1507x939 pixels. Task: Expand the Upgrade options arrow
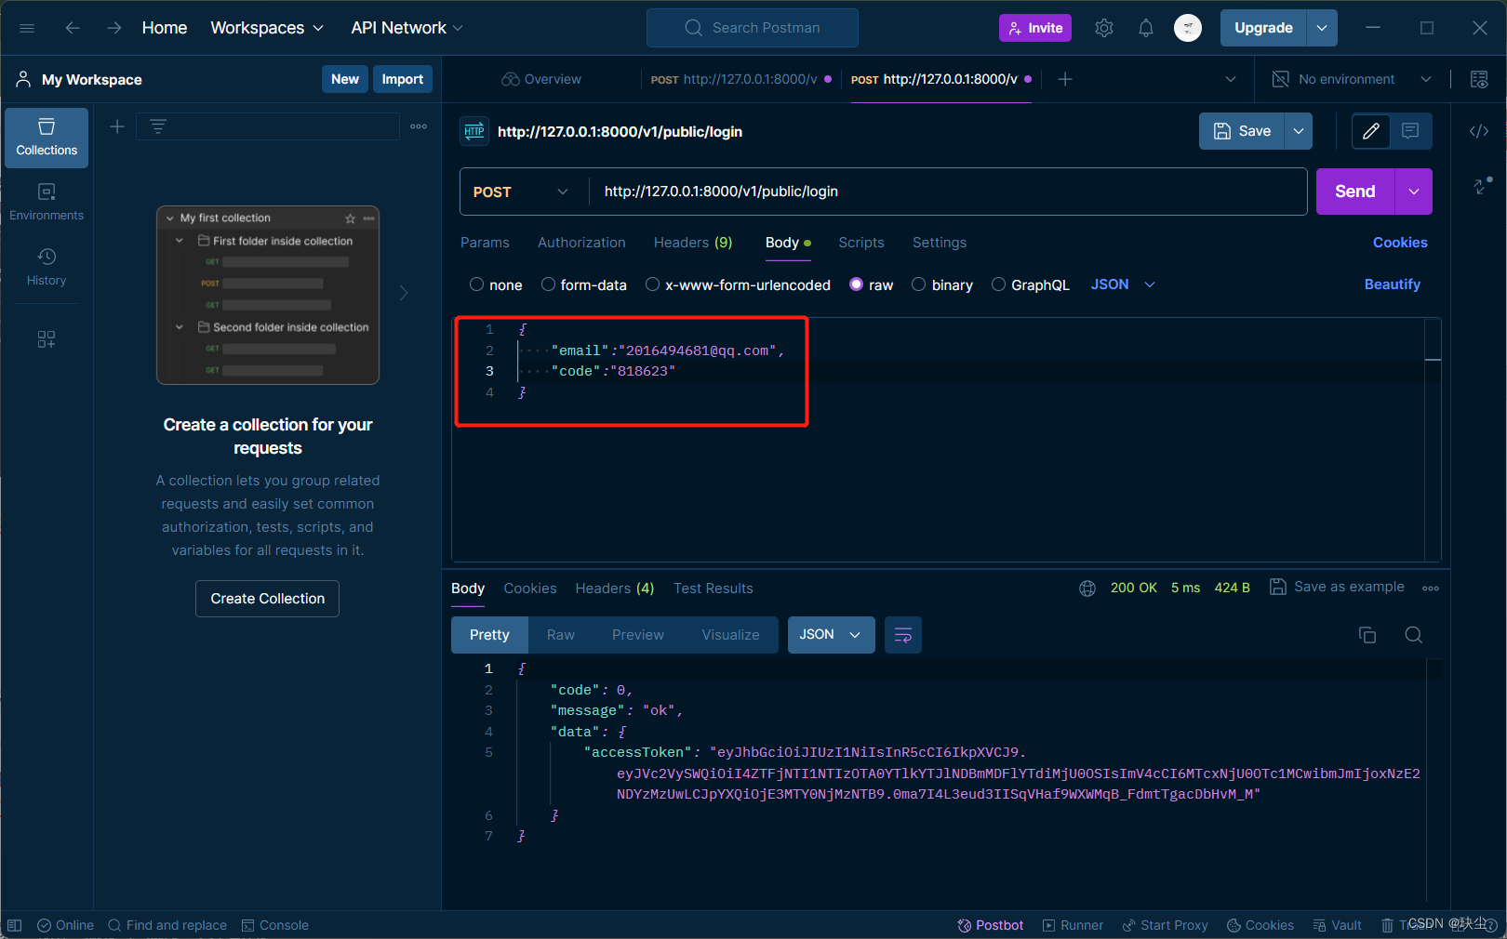(1322, 28)
